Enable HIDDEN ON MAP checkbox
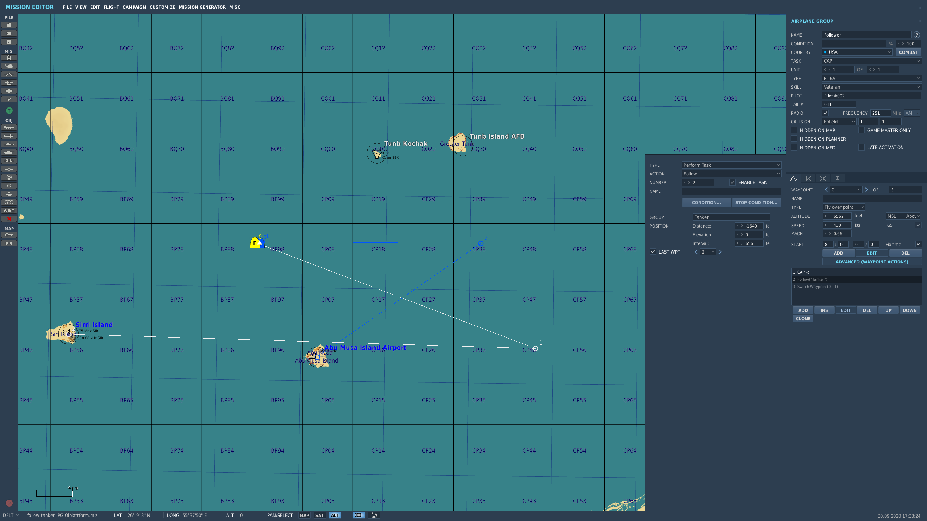 pos(794,130)
